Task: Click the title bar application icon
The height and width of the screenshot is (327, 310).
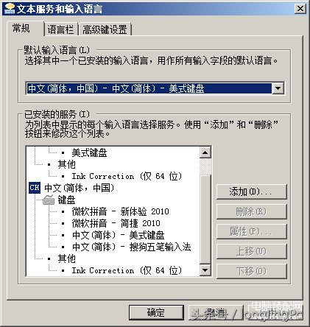Action: click(x=10, y=8)
